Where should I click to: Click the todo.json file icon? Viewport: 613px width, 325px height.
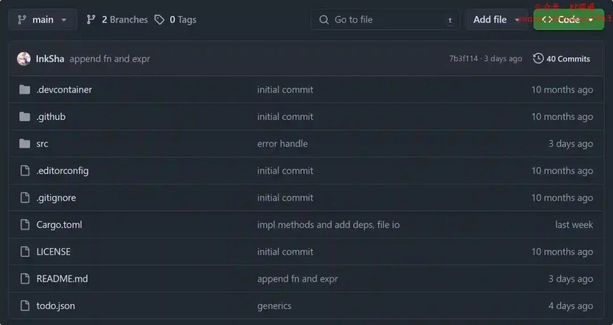click(x=24, y=306)
